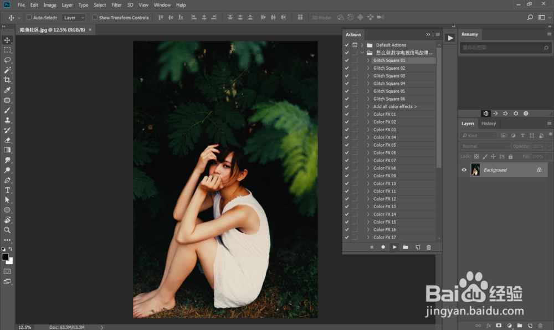554x330 pixels.
Task: Click the Background layer thumbnail
Action: (x=475, y=170)
